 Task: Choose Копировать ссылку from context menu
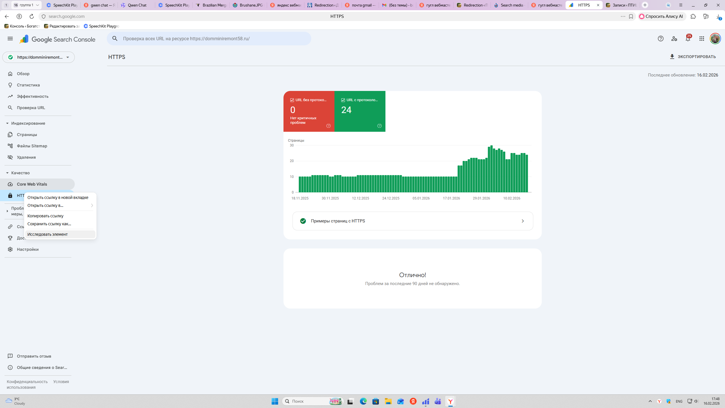coord(45,216)
